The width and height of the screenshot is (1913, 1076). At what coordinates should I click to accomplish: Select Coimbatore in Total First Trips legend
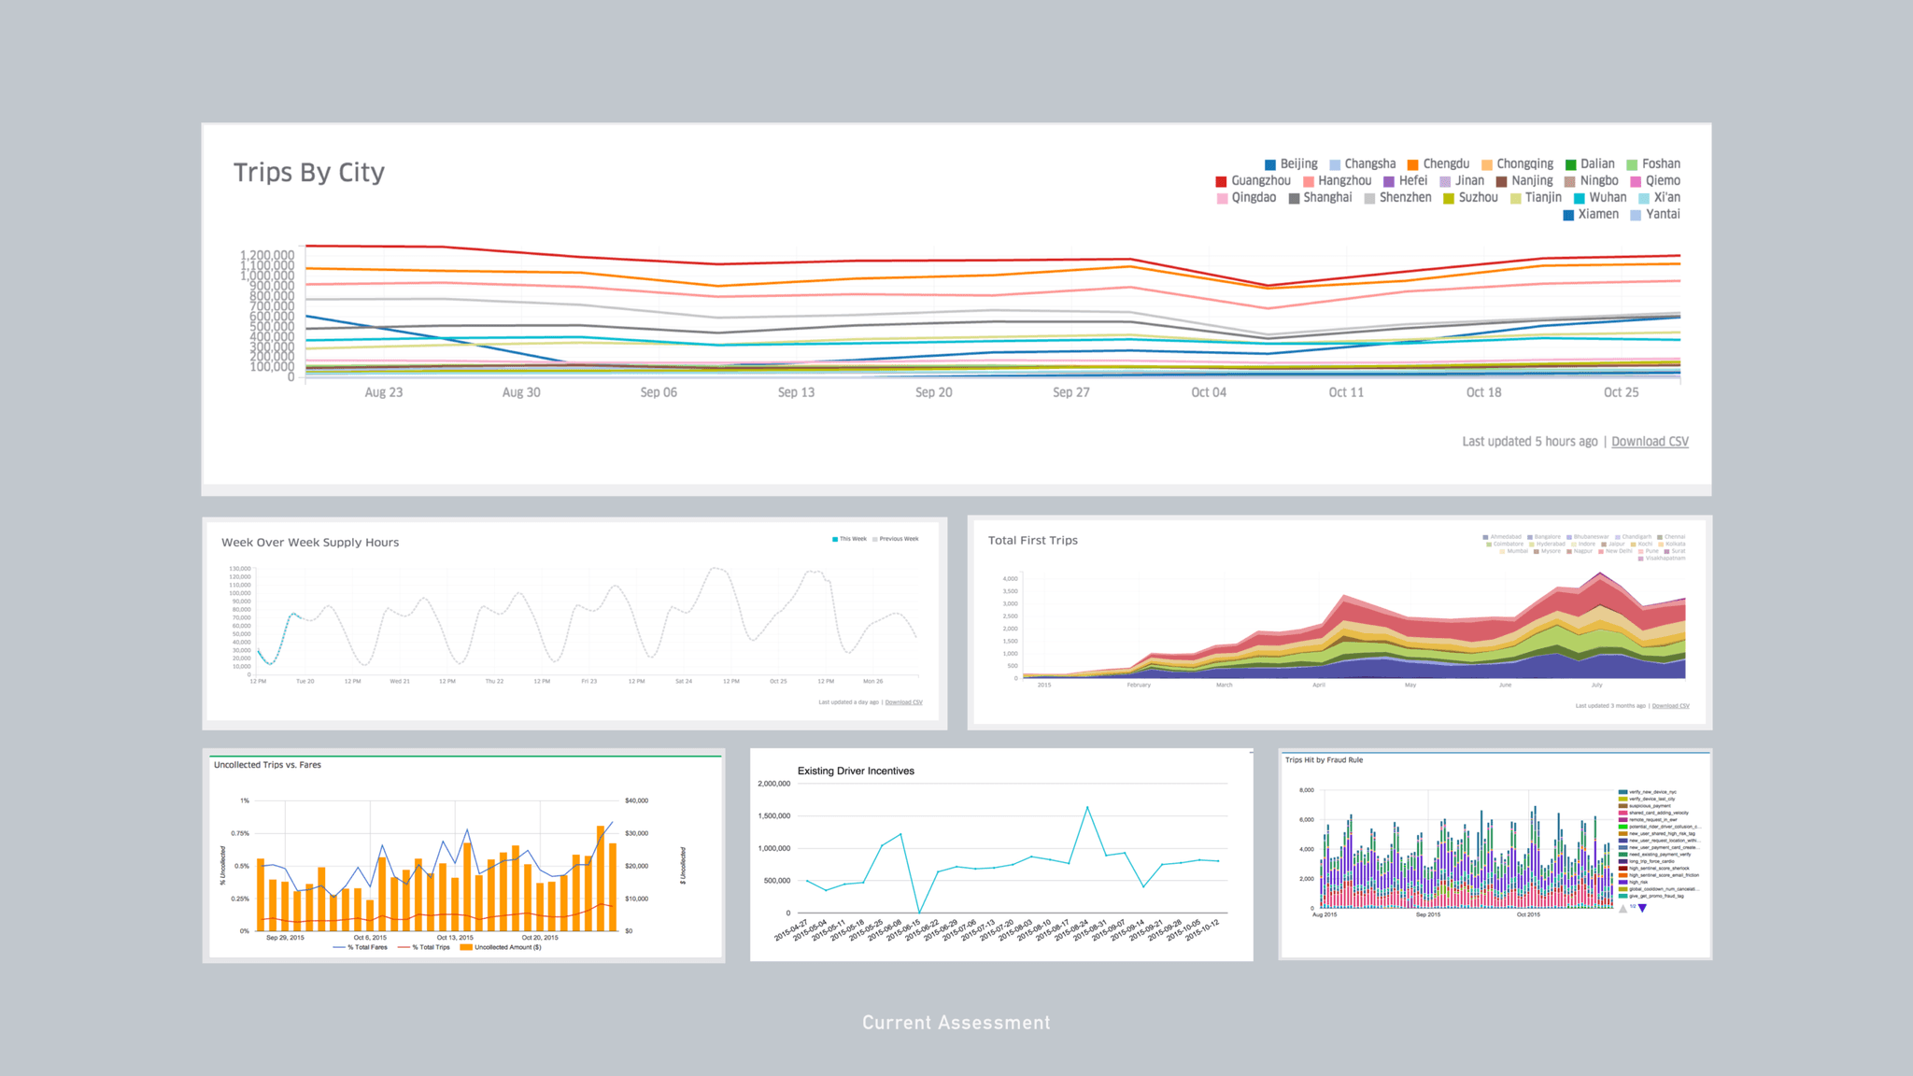[1505, 544]
